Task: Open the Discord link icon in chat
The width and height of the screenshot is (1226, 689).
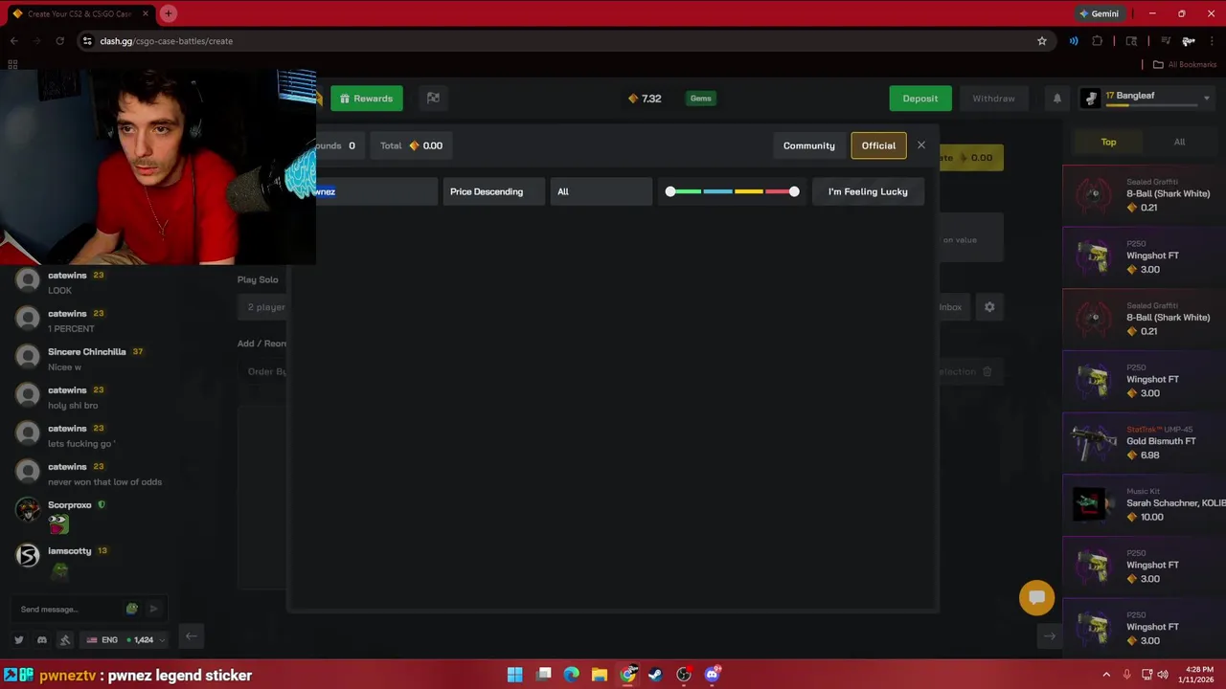Action: click(x=41, y=640)
